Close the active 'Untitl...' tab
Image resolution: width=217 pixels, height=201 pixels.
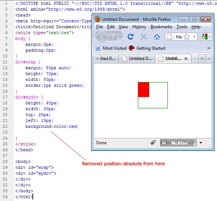pos(186,59)
